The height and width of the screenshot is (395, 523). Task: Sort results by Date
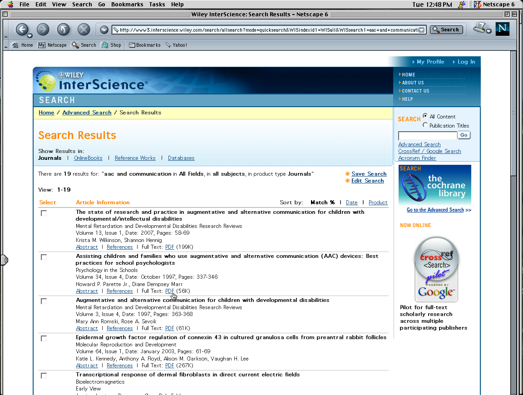(x=351, y=202)
